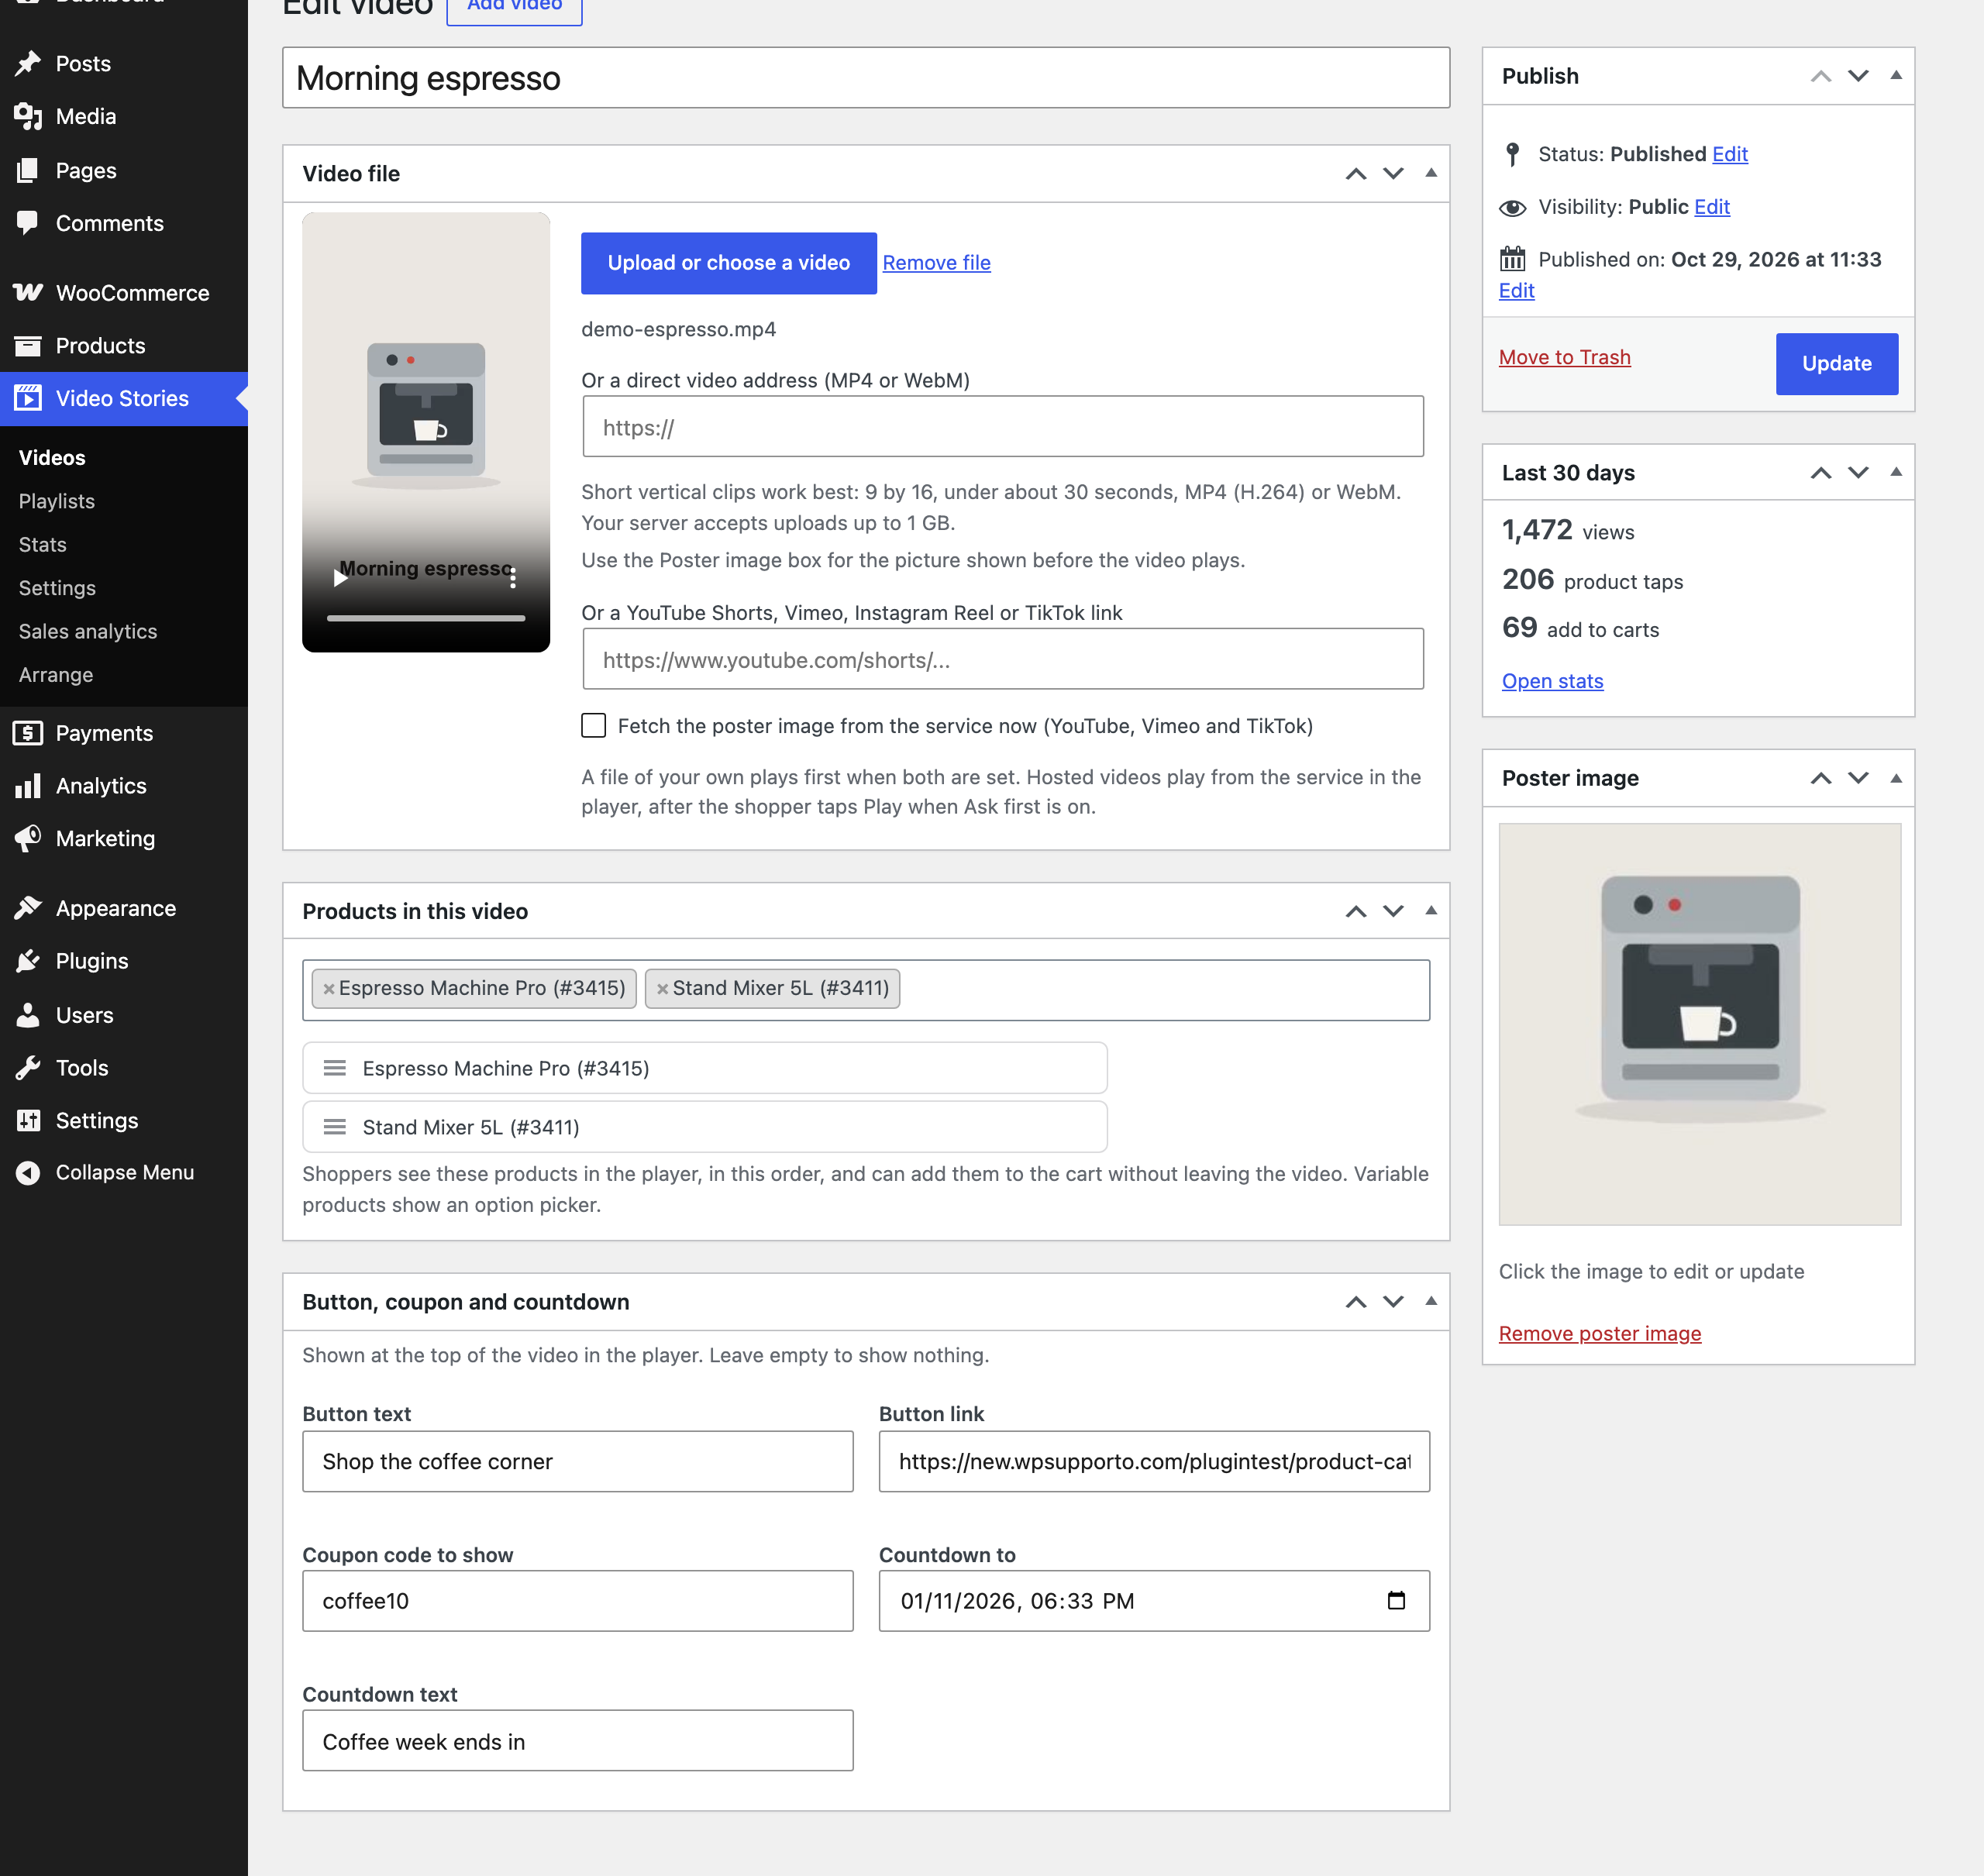1984x1876 pixels.
Task: Click the video preview progress bar
Action: pos(426,618)
